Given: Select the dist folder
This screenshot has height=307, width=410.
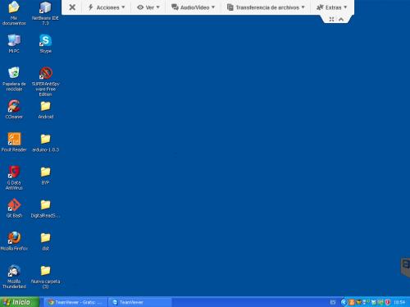Looking at the screenshot, I should tap(45, 241).
